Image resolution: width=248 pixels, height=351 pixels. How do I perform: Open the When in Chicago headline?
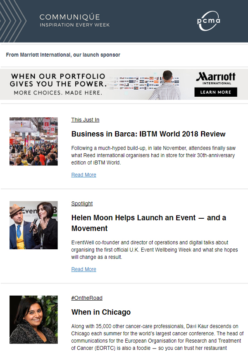click(x=101, y=312)
